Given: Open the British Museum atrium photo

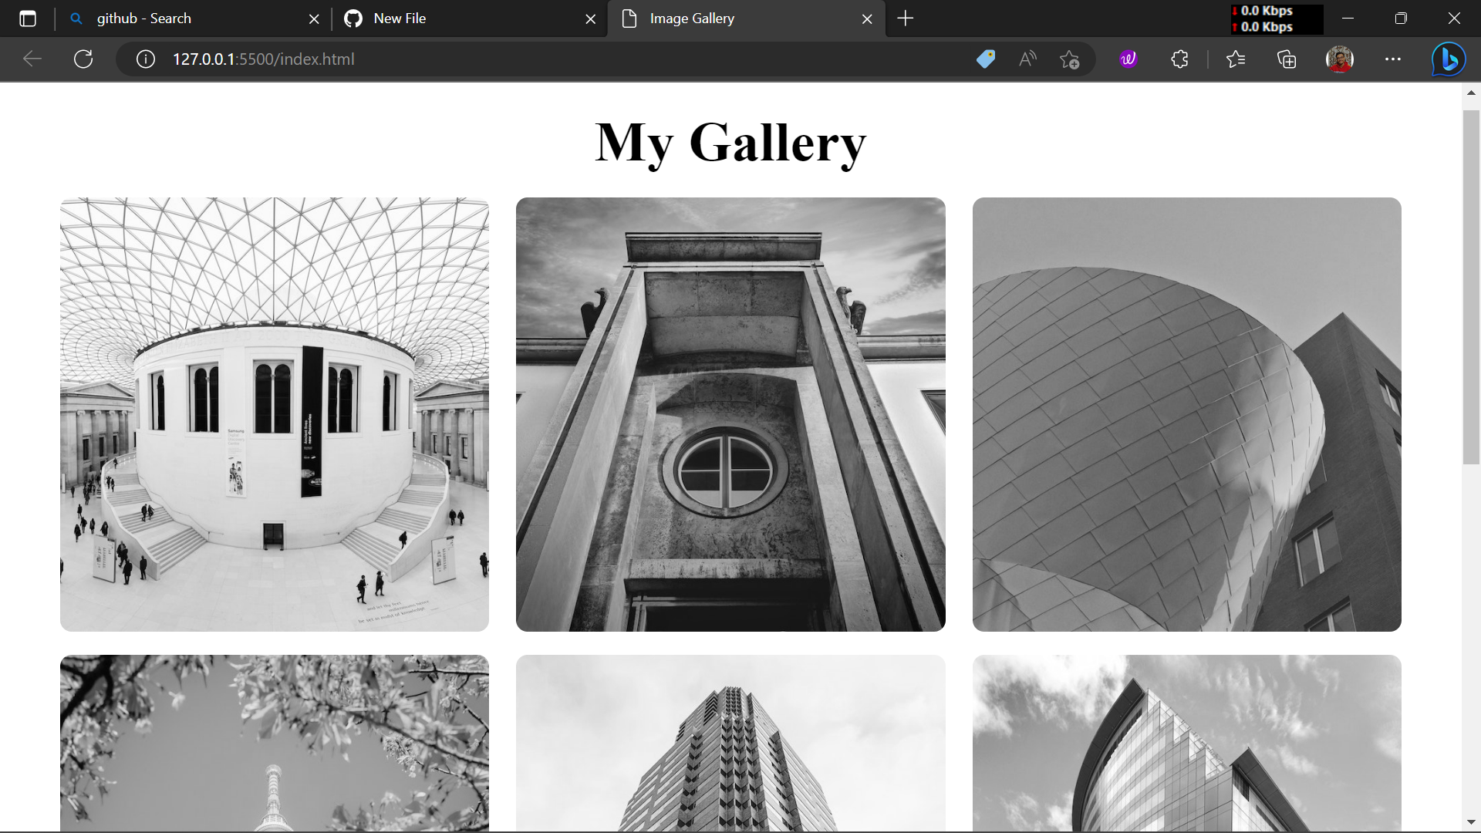Looking at the screenshot, I should click(274, 413).
